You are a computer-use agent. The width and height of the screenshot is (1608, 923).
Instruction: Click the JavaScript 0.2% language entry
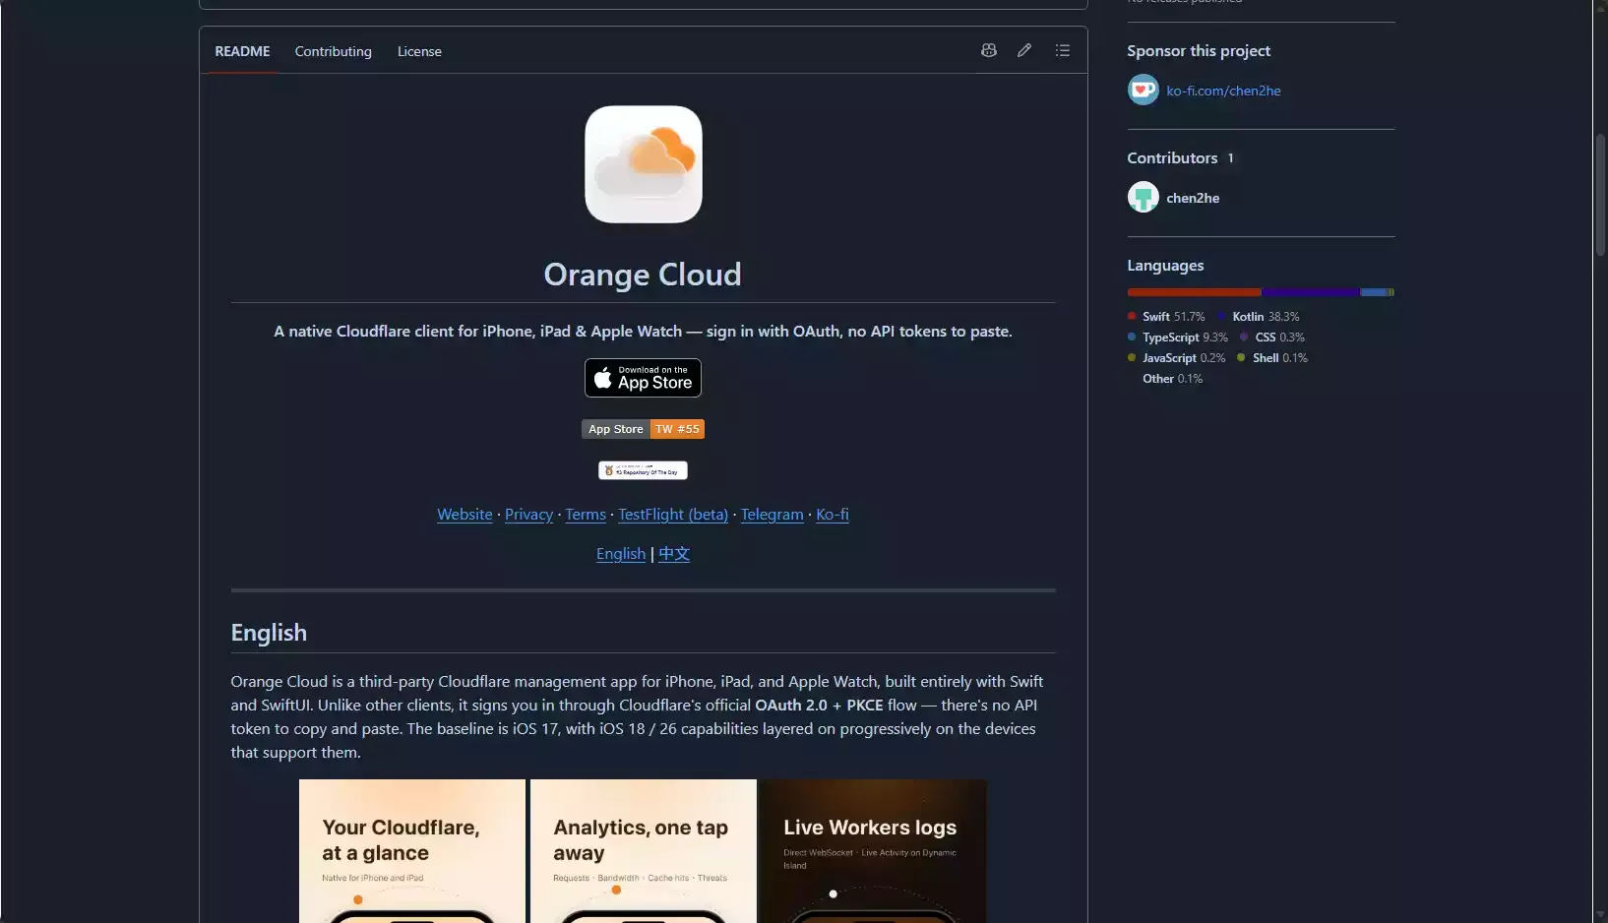tap(1177, 358)
